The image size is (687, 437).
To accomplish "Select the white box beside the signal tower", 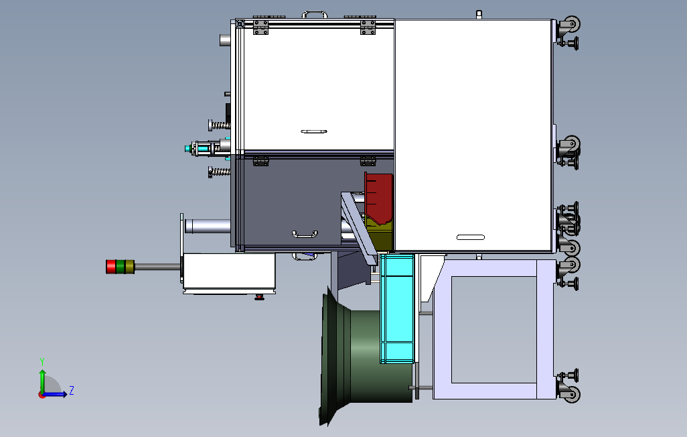I will 229,271.
